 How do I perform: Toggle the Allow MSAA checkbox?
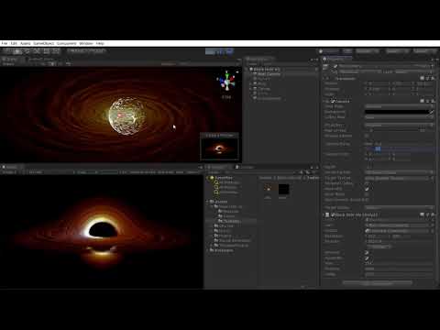[367, 194]
